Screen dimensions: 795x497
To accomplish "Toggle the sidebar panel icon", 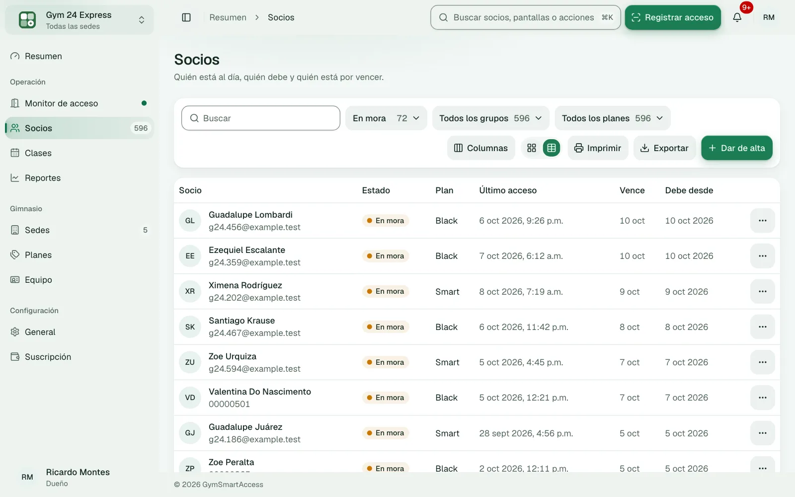I will (186, 17).
